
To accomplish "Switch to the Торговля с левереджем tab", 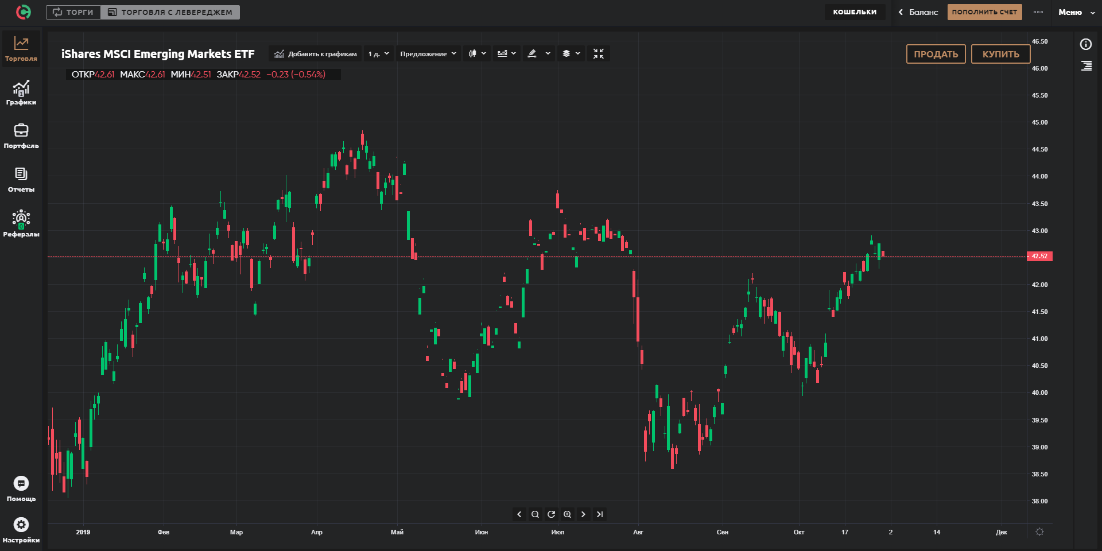I will pyautogui.click(x=170, y=12).
